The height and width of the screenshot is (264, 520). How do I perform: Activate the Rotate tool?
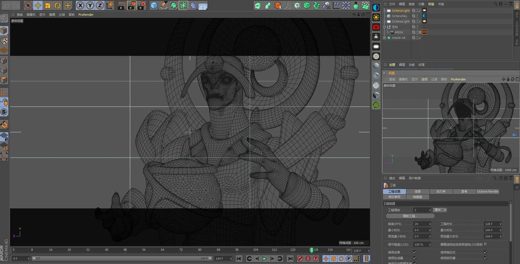coord(58,5)
